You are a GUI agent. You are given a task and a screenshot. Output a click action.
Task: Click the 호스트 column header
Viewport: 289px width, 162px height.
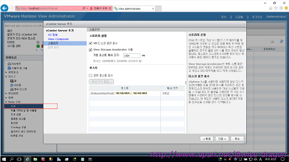(x=125, y=88)
